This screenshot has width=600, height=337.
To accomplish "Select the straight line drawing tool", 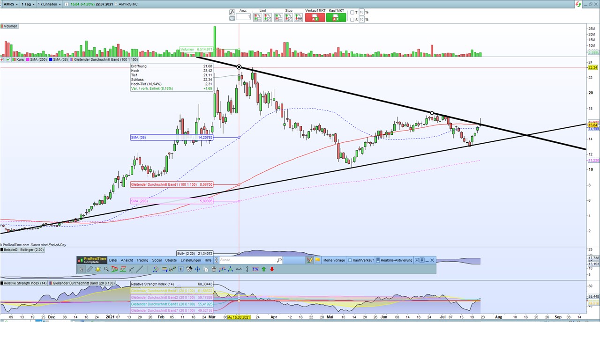I will 140,269.
